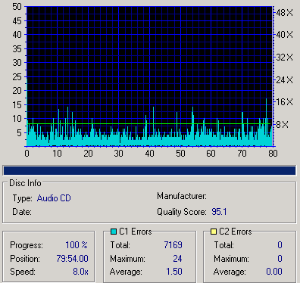This screenshot has height=283, width=300.
Task: Click the progress value 100 %
Action: click(x=77, y=245)
